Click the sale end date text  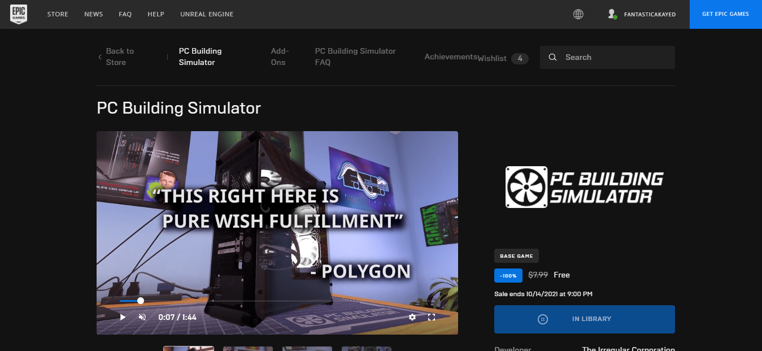543,294
